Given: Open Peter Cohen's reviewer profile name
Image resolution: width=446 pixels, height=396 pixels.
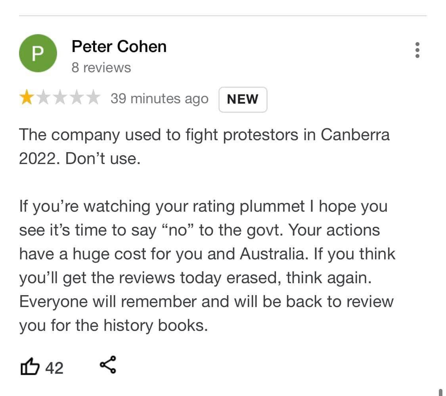Looking at the screenshot, I should (x=119, y=46).
